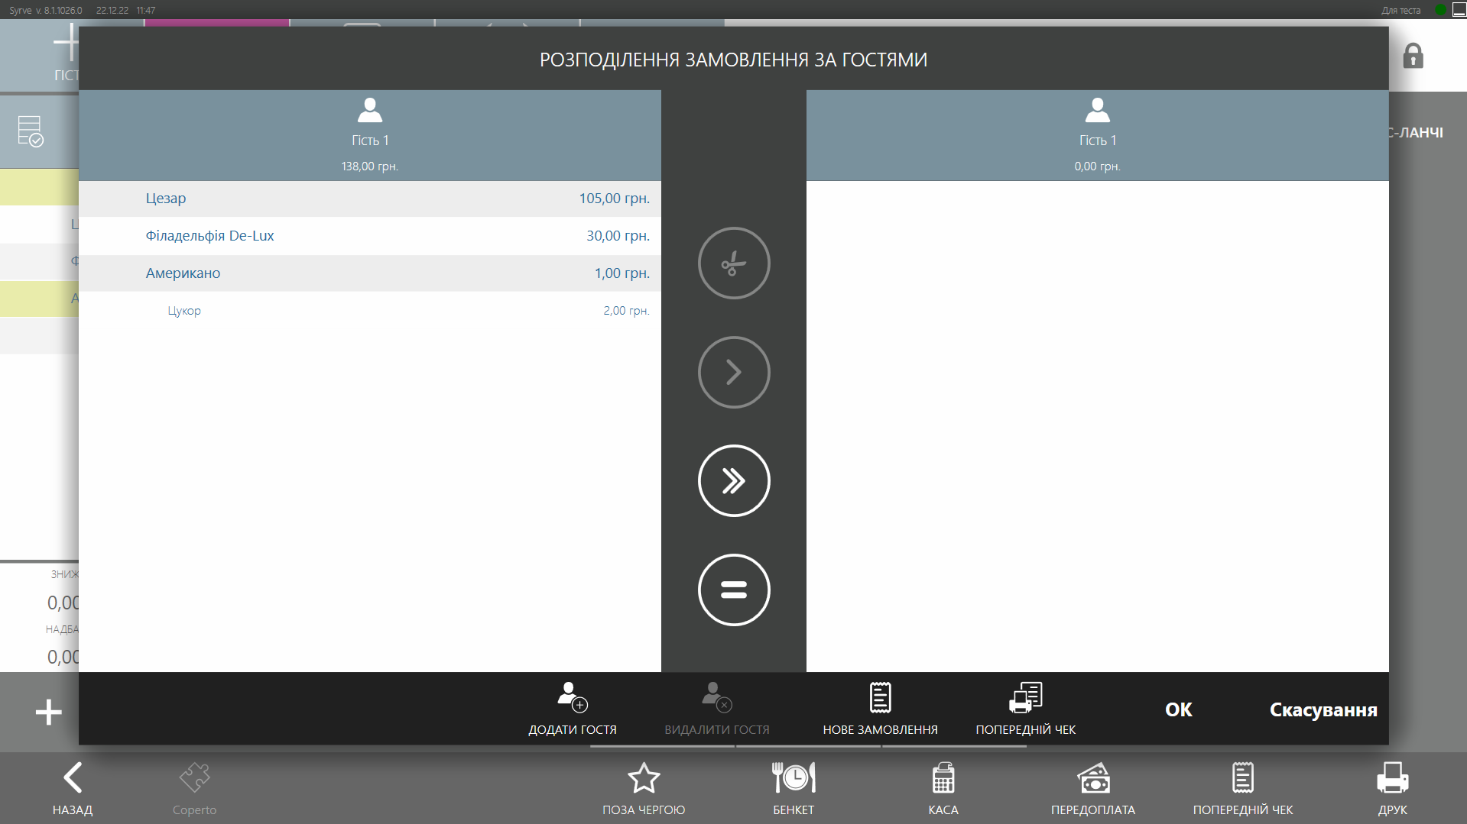Open the Бенкет banquet option
Image resolution: width=1467 pixels, height=824 pixels.
click(x=794, y=789)
